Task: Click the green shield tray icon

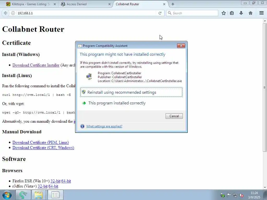Action: [x=222, y=195]
